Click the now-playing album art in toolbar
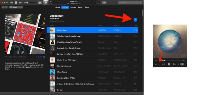The width and height of the screenshot is (201, 95). coord(46,2)
